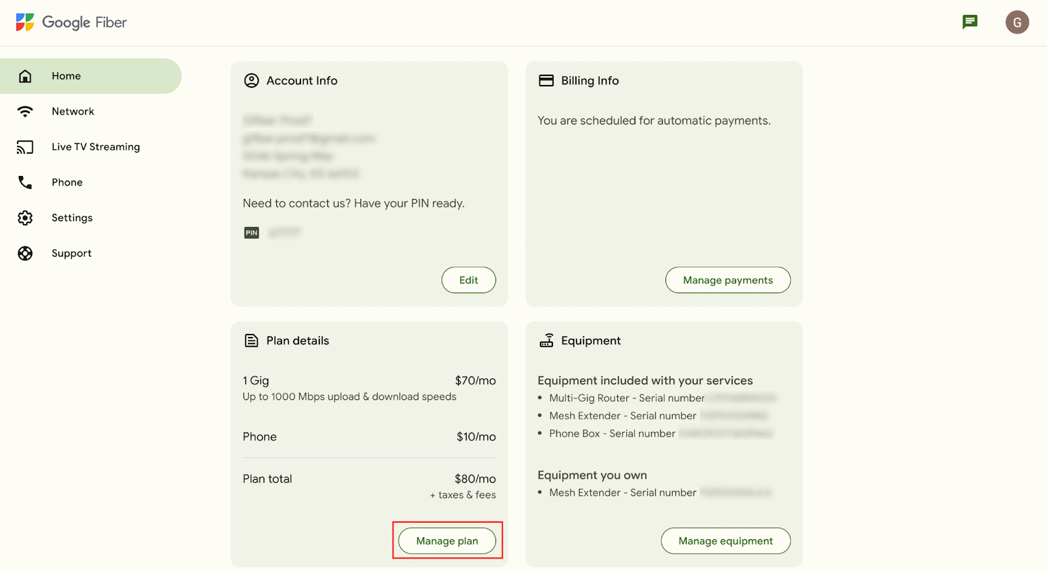Select Support in the sidebar
Screen dimensions: 1047x572
tap(71, 253)
